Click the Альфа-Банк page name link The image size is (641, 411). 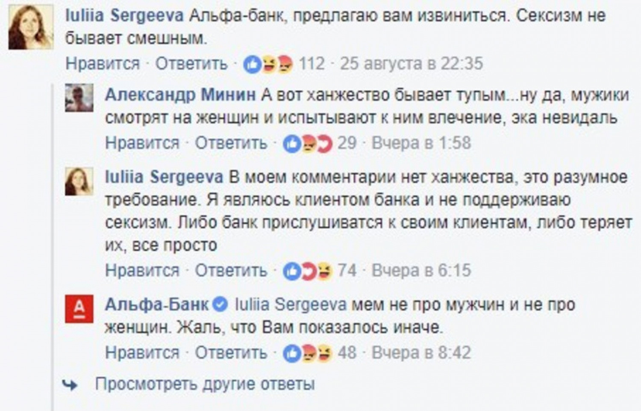(x=157, y=305)
